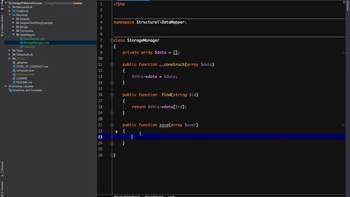Viewport: 350px width, 197px height.
Task: Click the inspection status indicator atop editor scrollbar
Action: [x=344, y=2]
